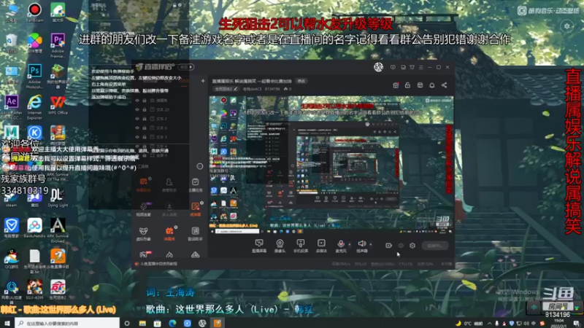The width and height of the screenshot is (584, 328).
Task: Click the share icon in stream header
Action: click(444, 85)
